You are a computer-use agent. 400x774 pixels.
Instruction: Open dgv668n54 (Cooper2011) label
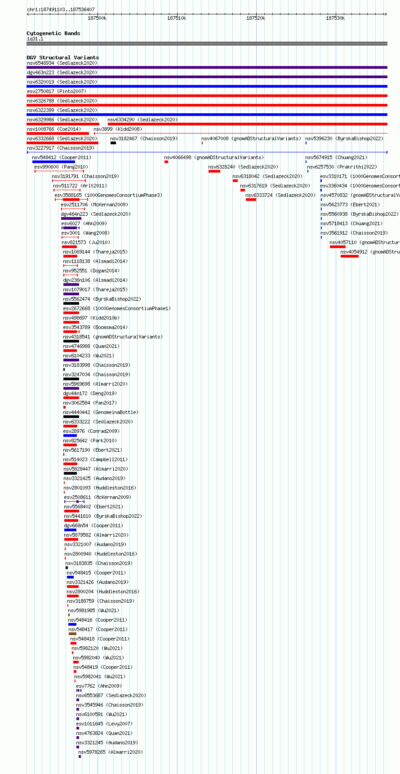[x=94, y=525]
